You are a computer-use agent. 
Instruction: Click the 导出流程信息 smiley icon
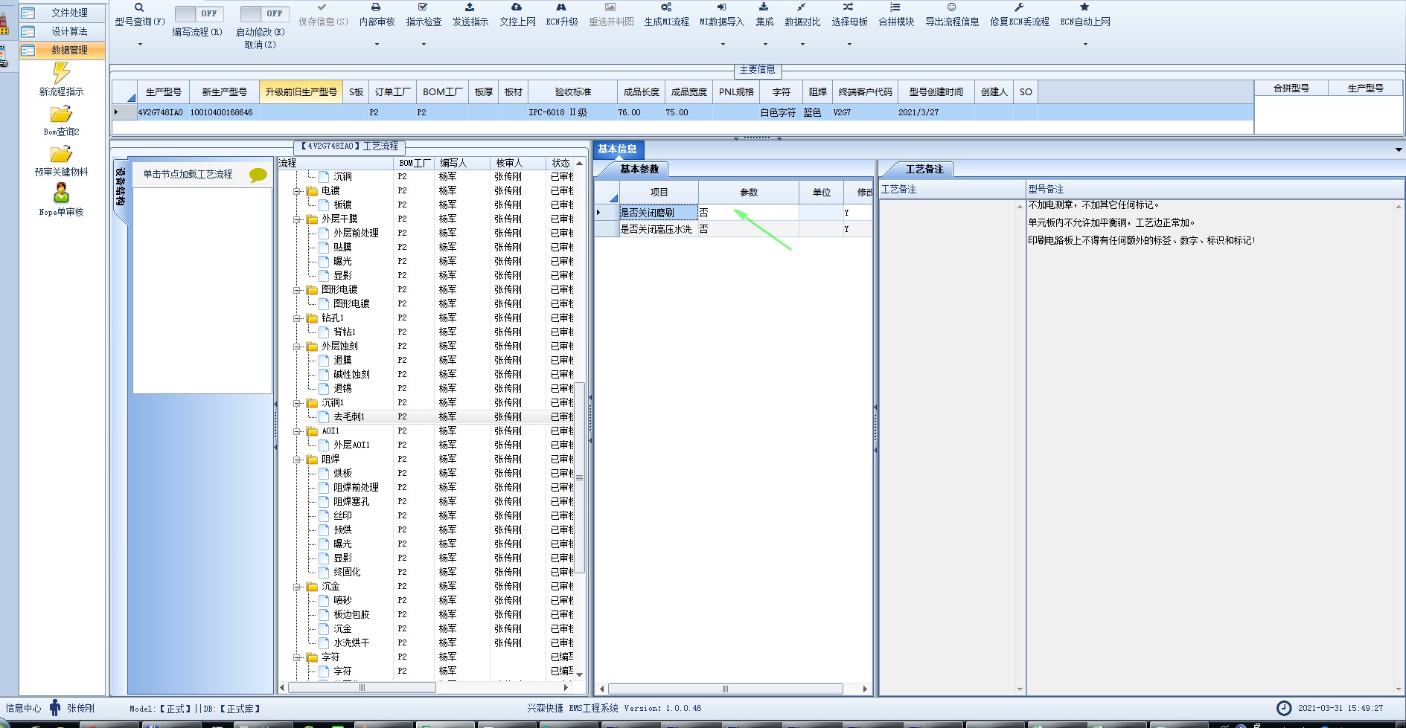coord(951,7)
